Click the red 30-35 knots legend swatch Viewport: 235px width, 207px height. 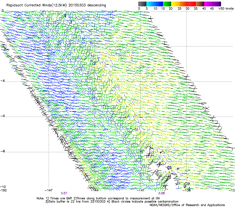tap(192, 4)
